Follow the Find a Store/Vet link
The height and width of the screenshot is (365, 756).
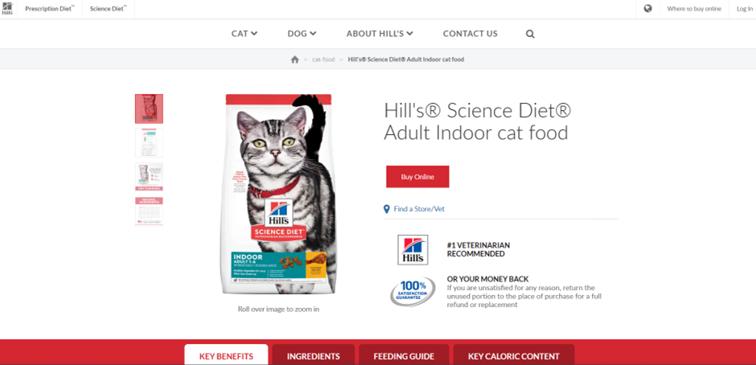tap(419, 209)
